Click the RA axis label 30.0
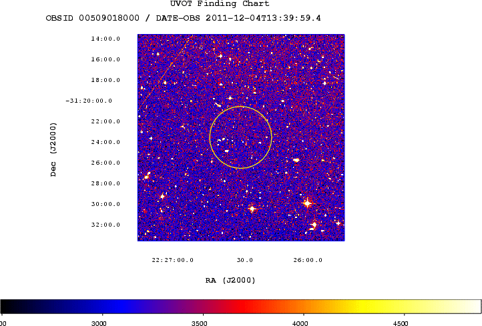 click(x=245, y=260)
